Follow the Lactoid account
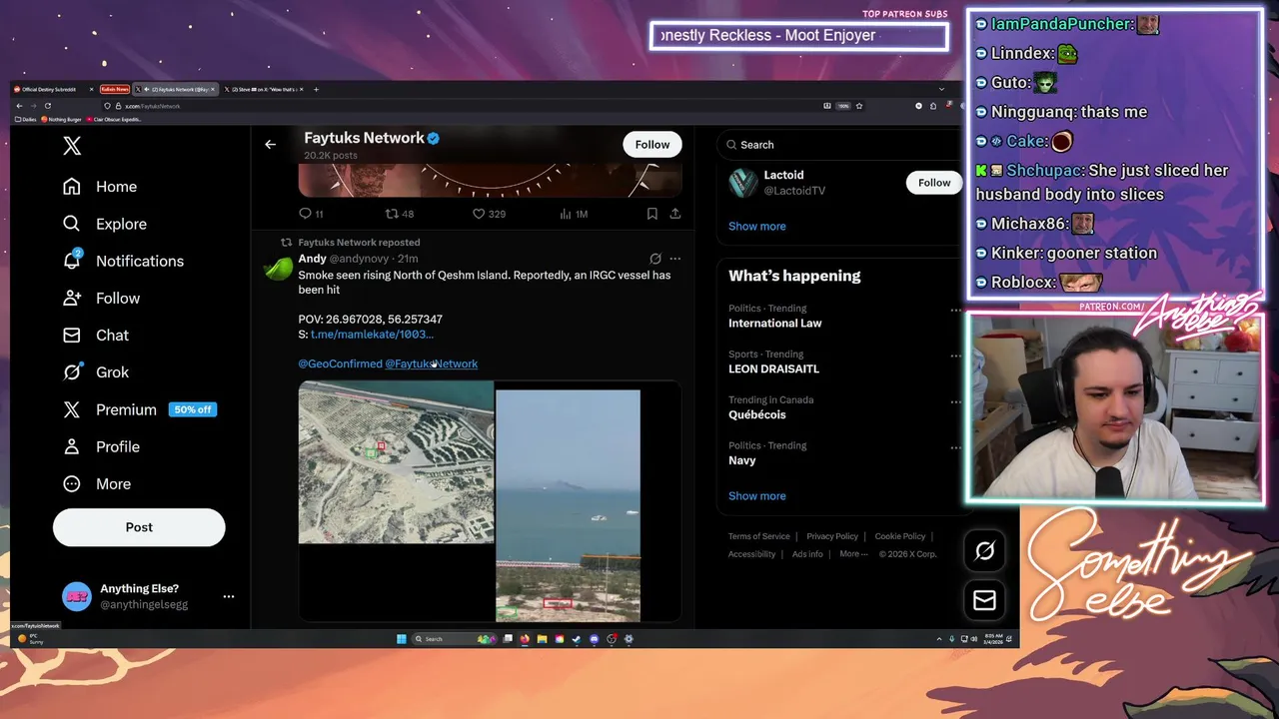 [x=934, y=182]
